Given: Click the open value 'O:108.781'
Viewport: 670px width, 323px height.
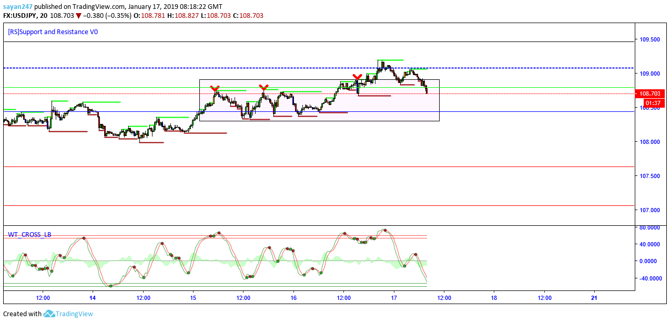Looking at the screenshot, I should click(149, 16).
